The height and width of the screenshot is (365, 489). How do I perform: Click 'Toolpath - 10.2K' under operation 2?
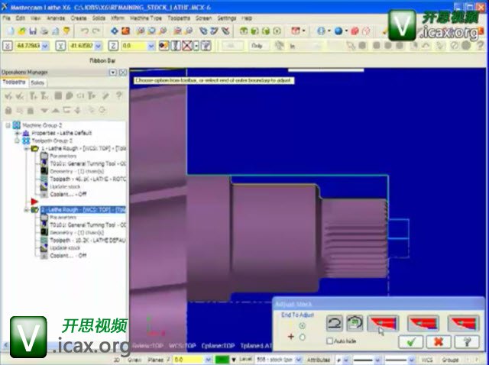coord(88,241)
